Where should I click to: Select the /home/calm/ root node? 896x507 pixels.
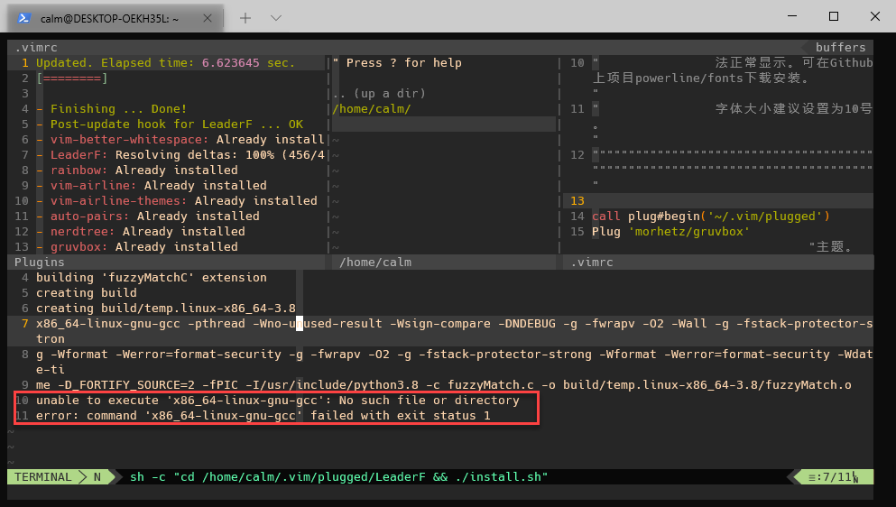tap(372, 109)
